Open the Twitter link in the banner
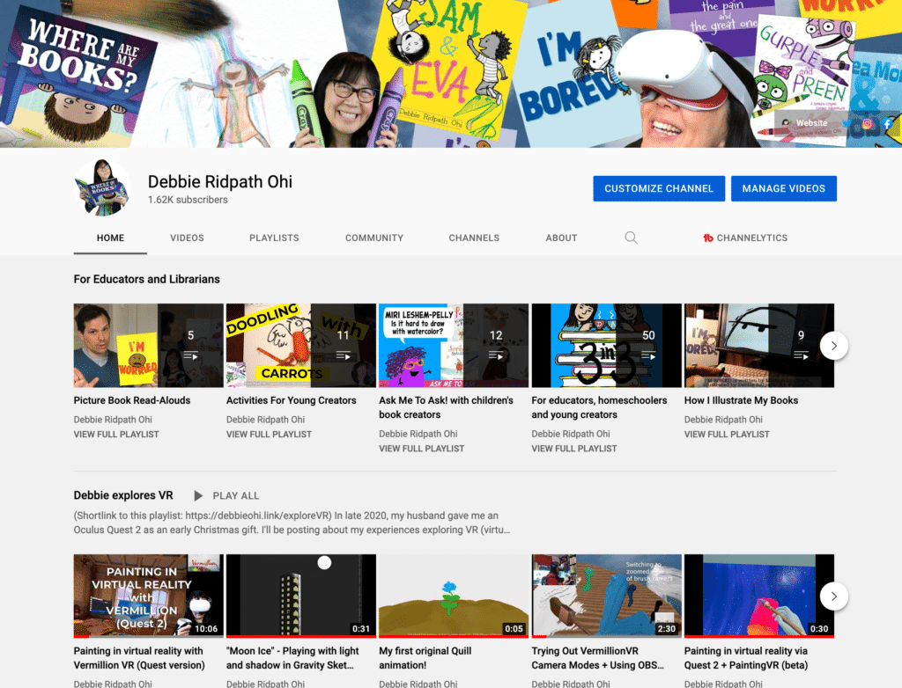This screenshot has width=902, height=688. tap(847, 123)
